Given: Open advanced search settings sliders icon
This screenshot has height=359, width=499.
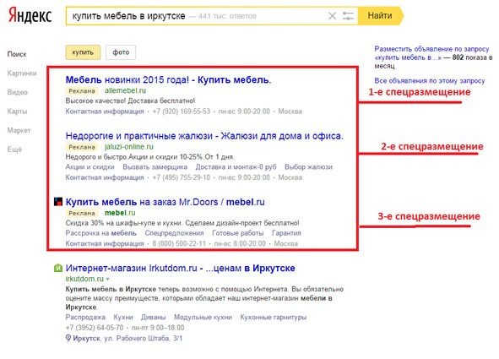Looking at the screenshot, I should tap(348, 16).
